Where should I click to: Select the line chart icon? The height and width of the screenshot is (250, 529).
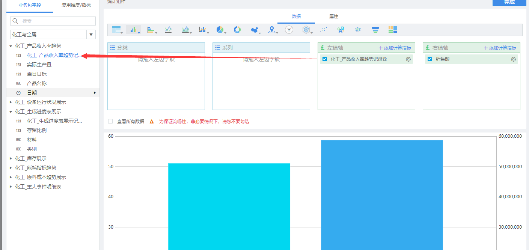point(168,30)
